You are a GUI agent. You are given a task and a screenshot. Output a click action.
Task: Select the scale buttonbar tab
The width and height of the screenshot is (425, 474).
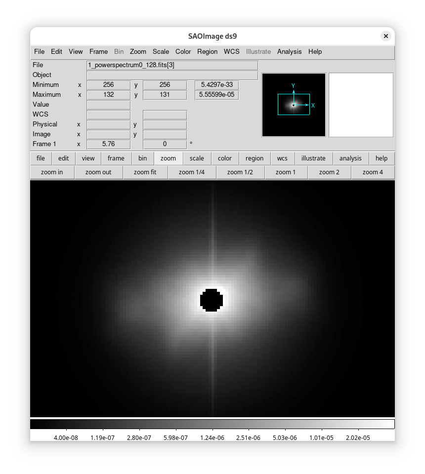coord(197,158)
